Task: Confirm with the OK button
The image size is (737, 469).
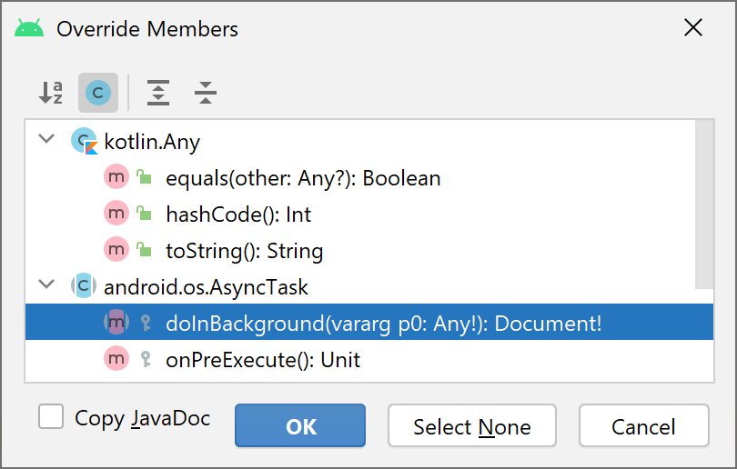Action: tap(300, 425)
